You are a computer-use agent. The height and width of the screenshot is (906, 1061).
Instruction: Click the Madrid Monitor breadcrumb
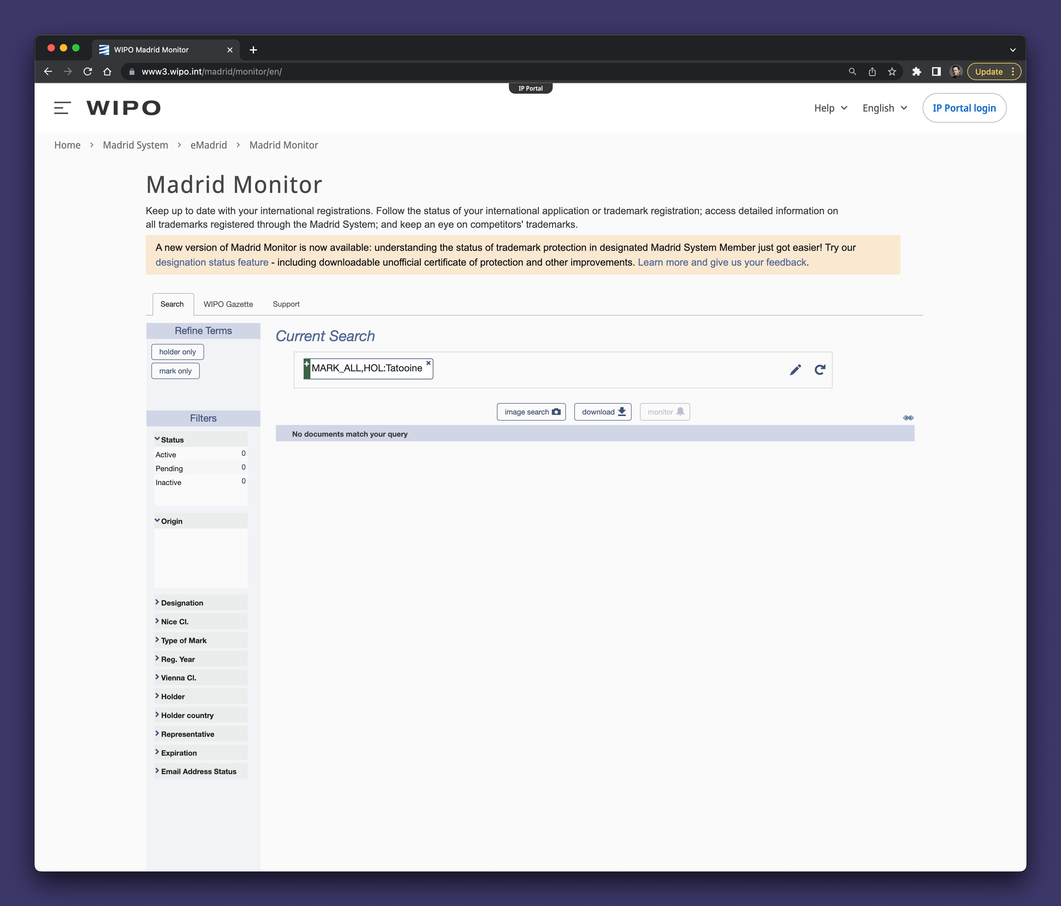[284, 145]
